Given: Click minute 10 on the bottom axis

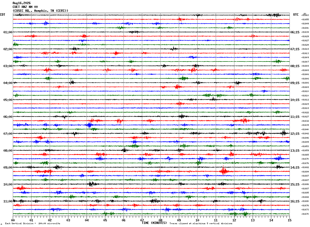Looking at the screenshot, I should coord(197,220).
